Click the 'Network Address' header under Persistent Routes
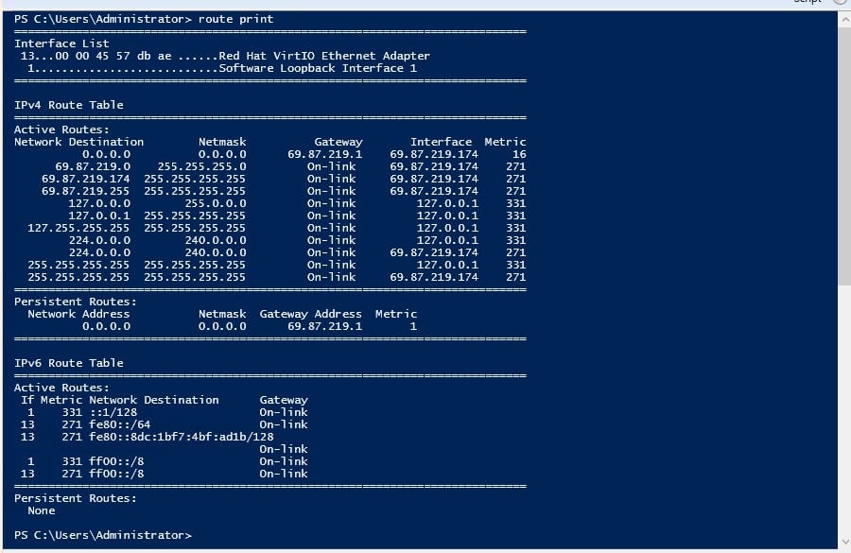Image resolution: width=851 pixels, height=553 pixels. tap(78, 314)
